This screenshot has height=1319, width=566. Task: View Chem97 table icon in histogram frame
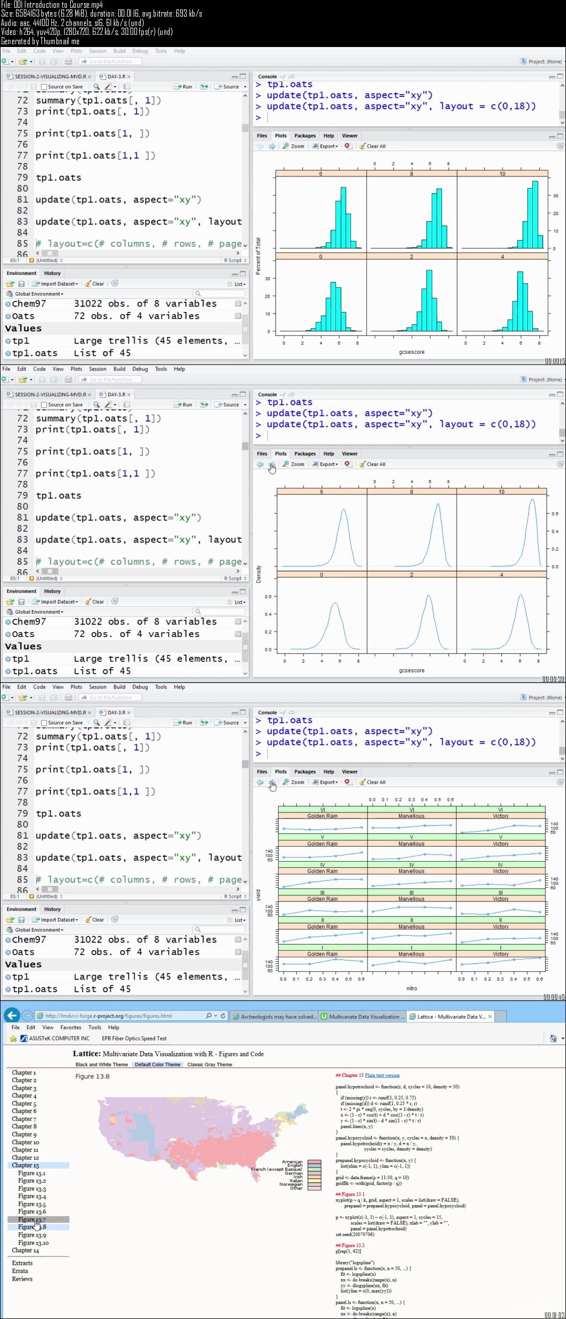pos(238,304)
